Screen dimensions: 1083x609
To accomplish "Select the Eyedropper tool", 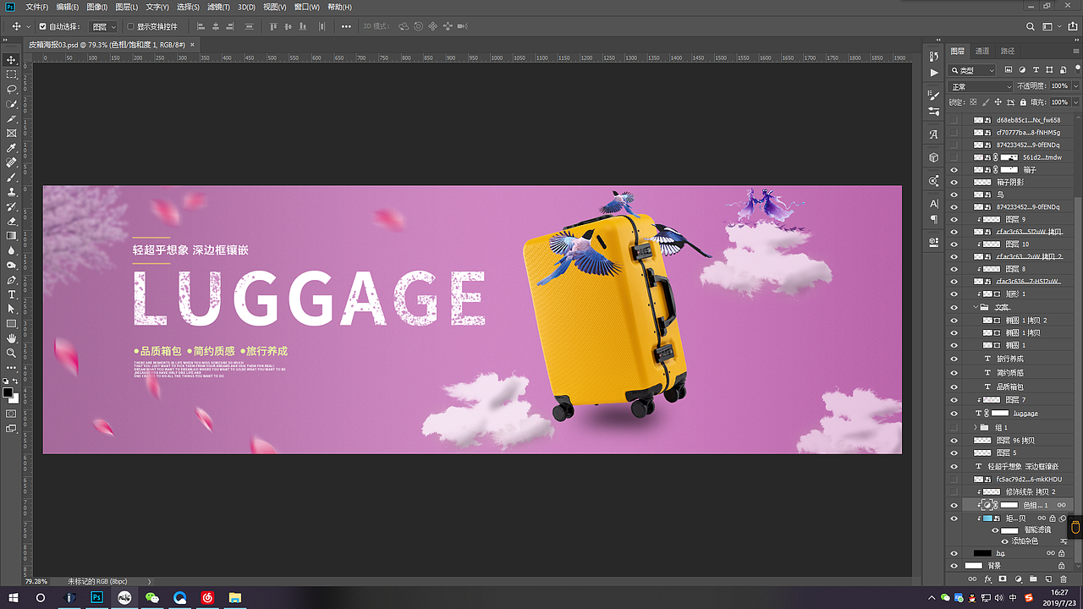I will [12, 148].
